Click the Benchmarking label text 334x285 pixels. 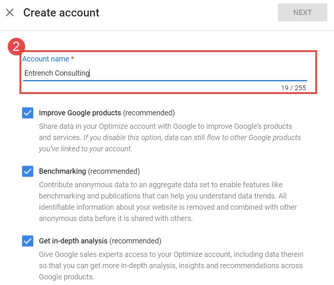62,171
